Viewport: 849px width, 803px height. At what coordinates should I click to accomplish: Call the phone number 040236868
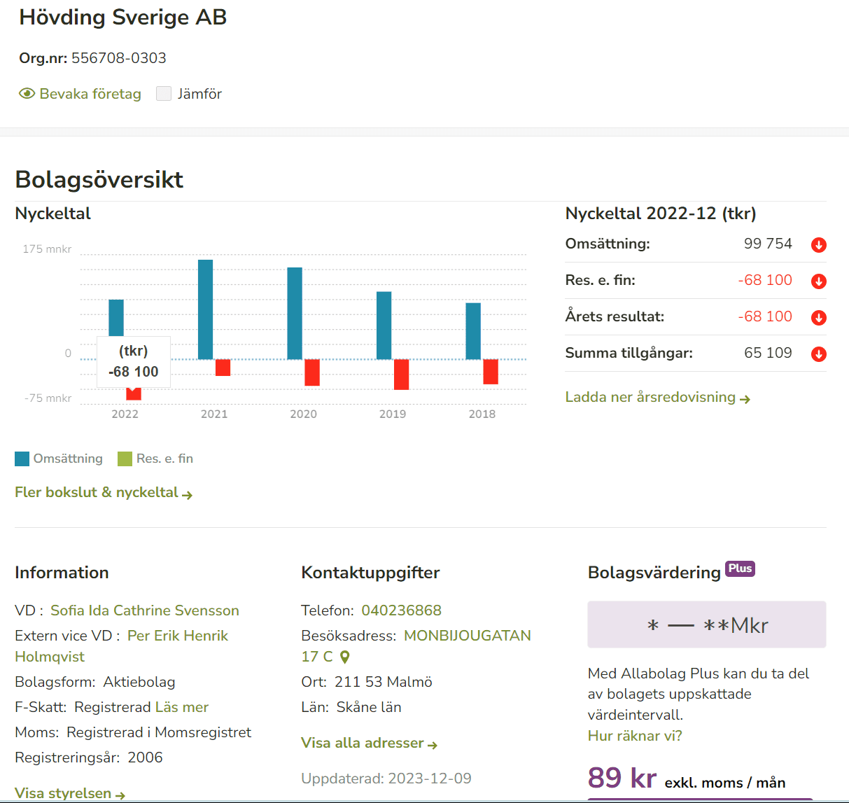(x=401, y=610)
